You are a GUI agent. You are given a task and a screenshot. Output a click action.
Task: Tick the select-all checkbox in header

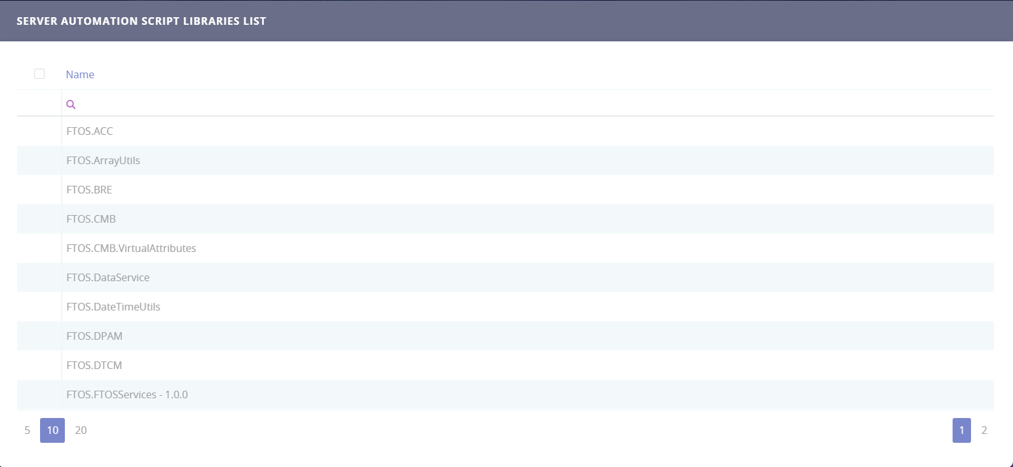39,74
